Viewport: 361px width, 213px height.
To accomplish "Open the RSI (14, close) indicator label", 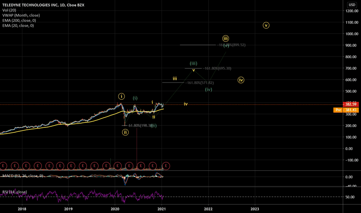I will tap(14, 192).
